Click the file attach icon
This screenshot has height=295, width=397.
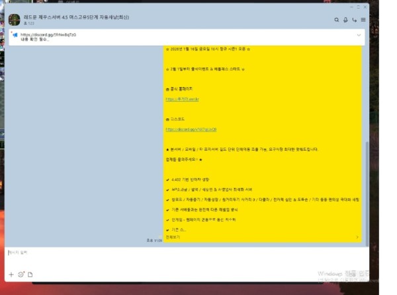30,274
